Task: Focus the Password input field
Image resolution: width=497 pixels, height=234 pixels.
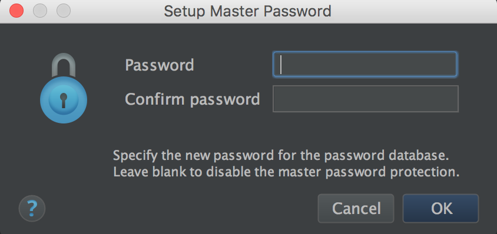Action: (365, 65)
